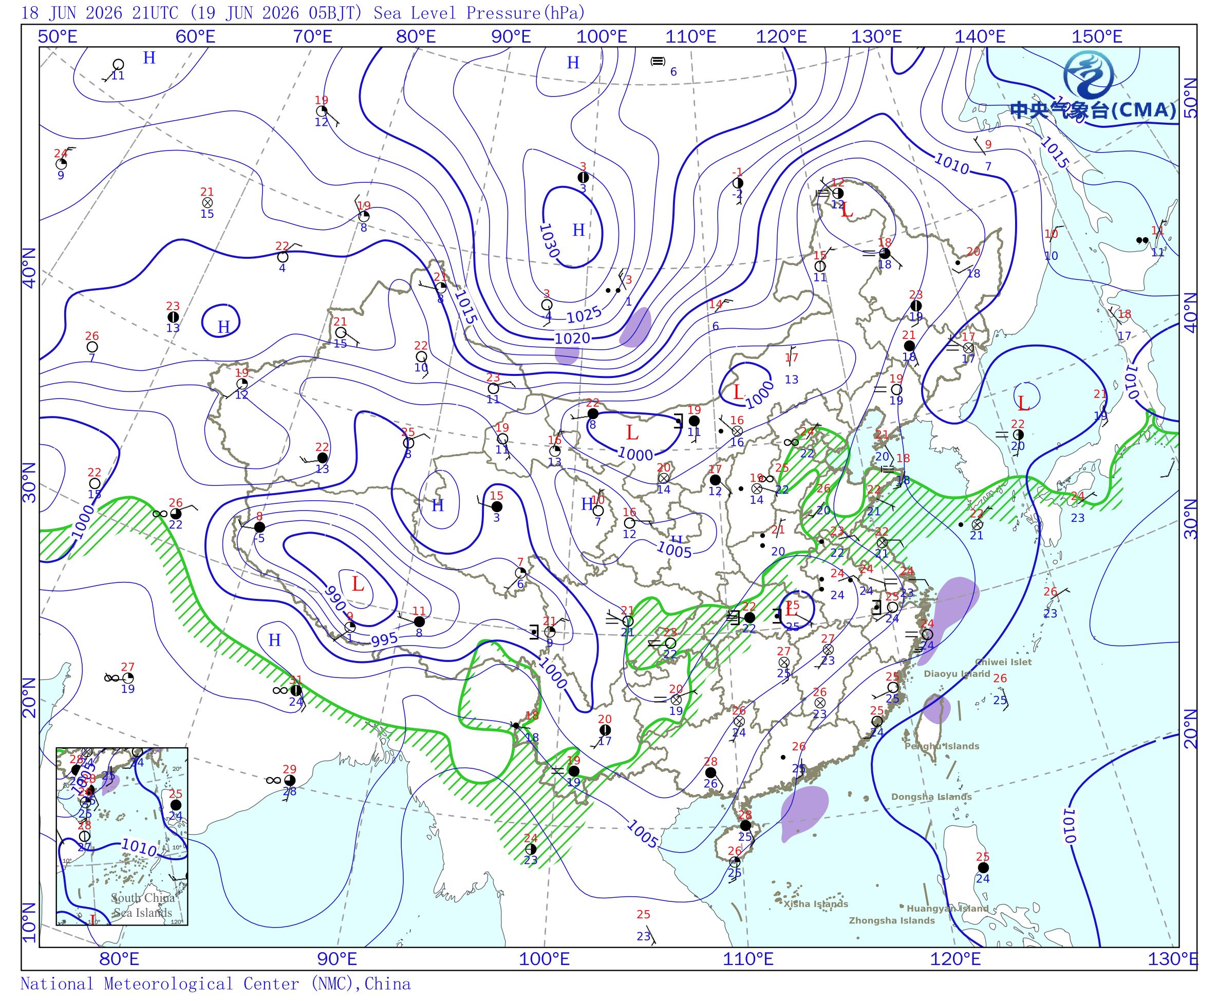Click the Xisha Islands label

[815, 904]
